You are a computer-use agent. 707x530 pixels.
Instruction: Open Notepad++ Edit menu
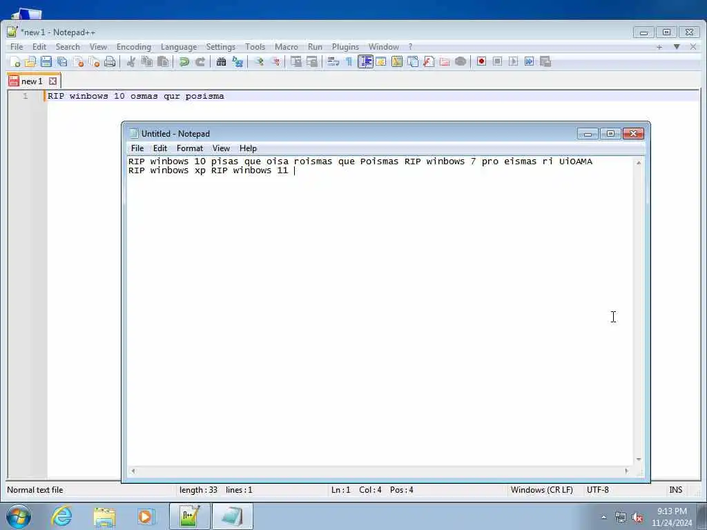click(x=39, y=47)
